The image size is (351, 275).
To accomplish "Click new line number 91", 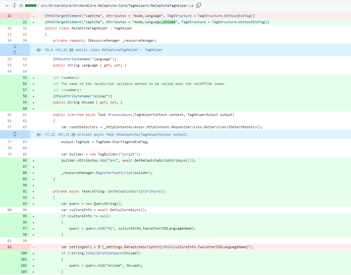I will coord(25,191).
